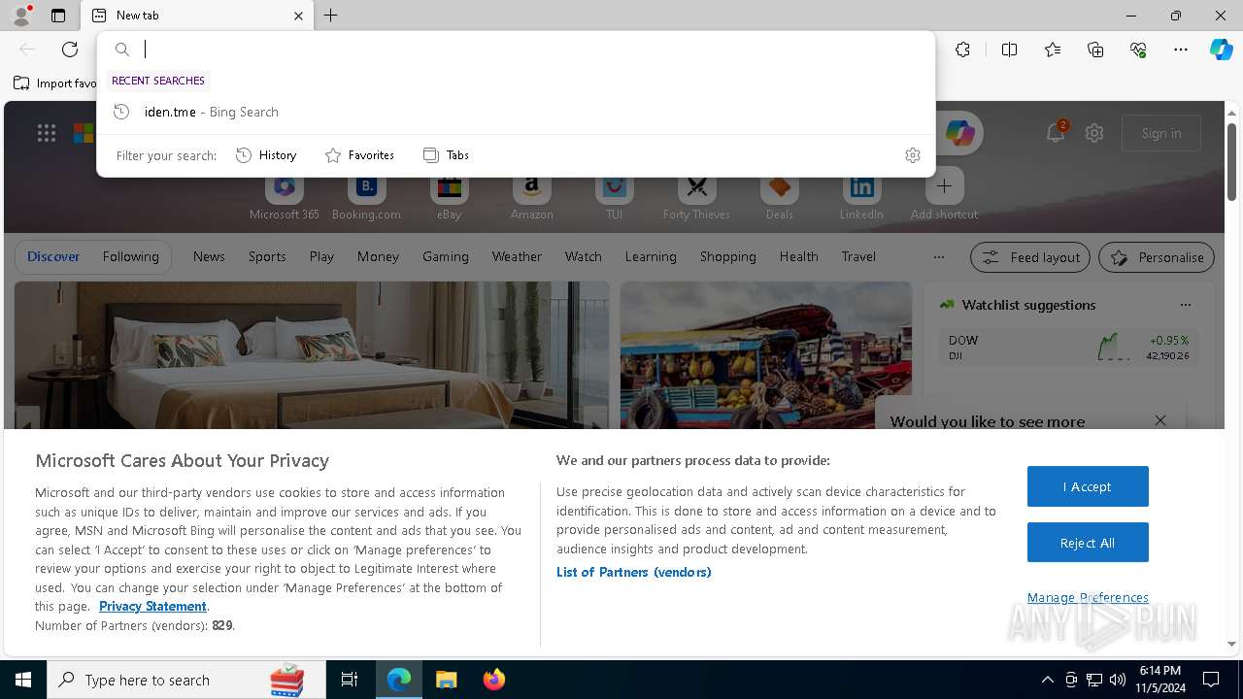Open the Learning category
The height and width of the screenshot is (699, 1243).
pos(651,256)
